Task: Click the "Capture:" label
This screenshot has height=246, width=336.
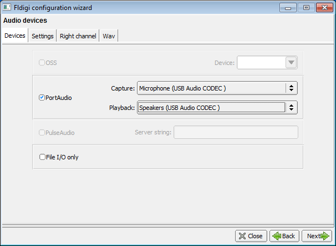Action: click(123, 88)
